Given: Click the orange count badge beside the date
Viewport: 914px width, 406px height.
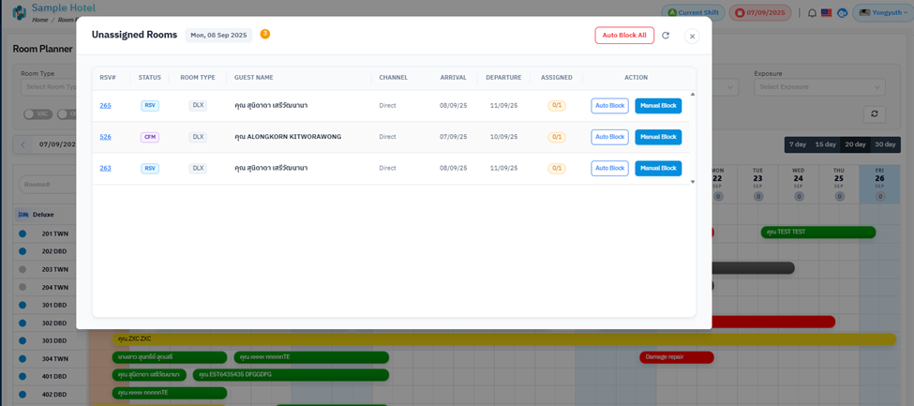Looking at the screenshot, I should (x=265, y=34).
